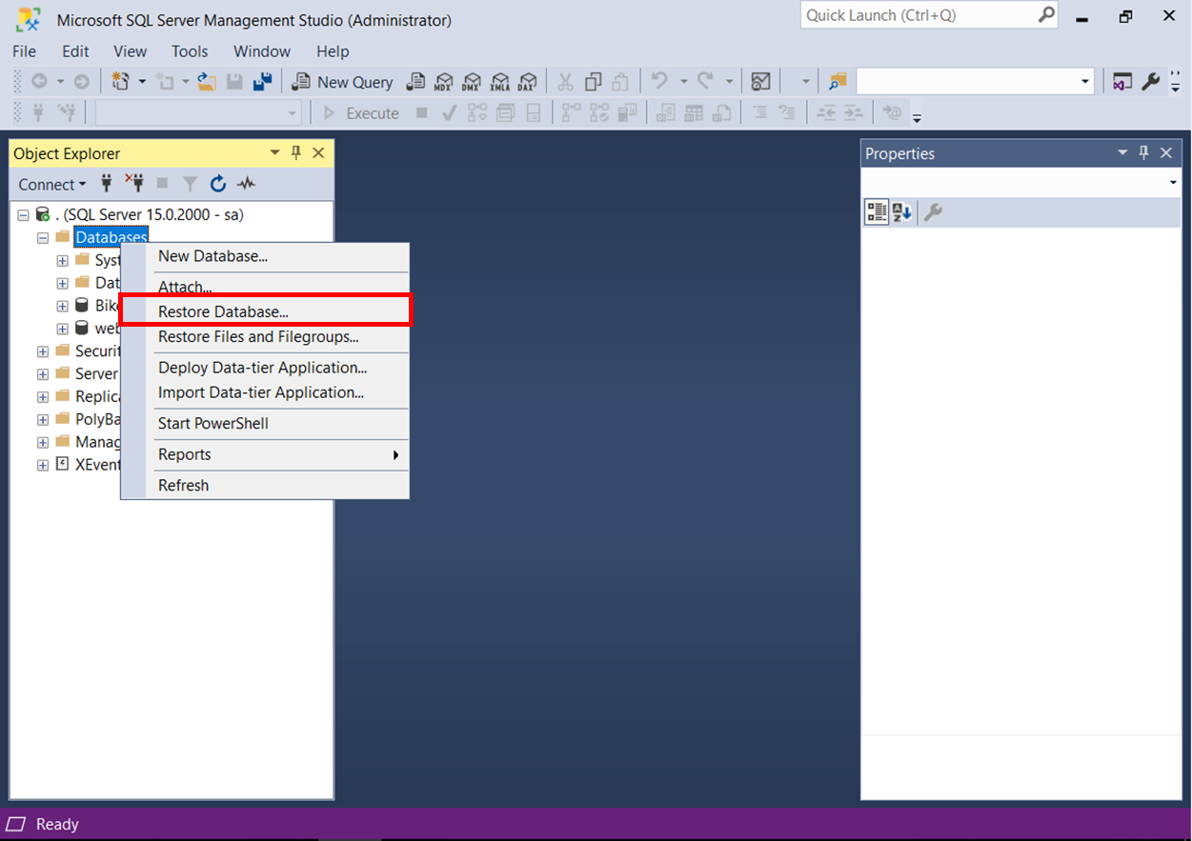Click the Quick Launch search box

coord(929,15)
